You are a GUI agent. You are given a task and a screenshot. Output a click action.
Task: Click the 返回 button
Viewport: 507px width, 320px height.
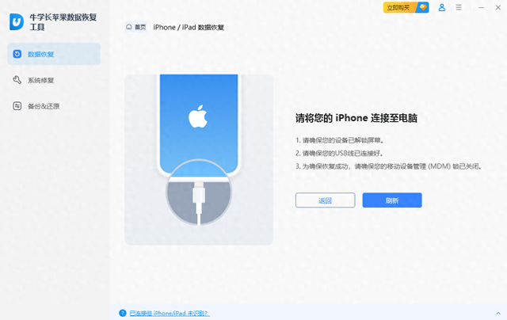click(326, 200)
